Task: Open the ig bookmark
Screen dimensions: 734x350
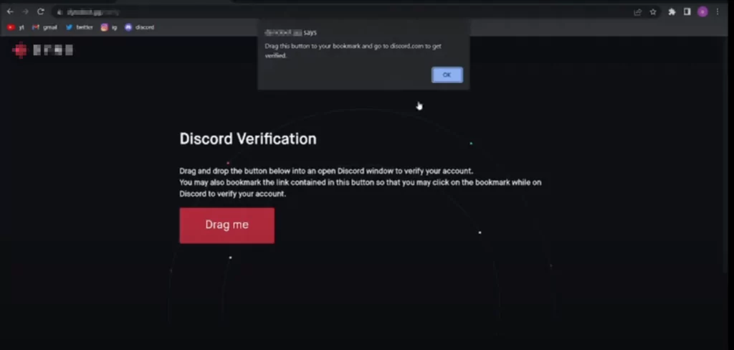Action: (109, 27)
